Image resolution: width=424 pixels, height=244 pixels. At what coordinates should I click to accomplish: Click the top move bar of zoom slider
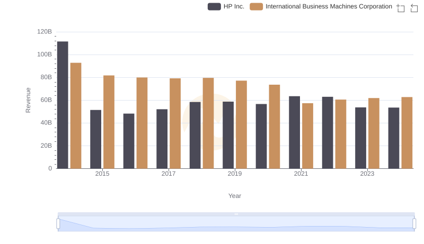tap(236, 214)
